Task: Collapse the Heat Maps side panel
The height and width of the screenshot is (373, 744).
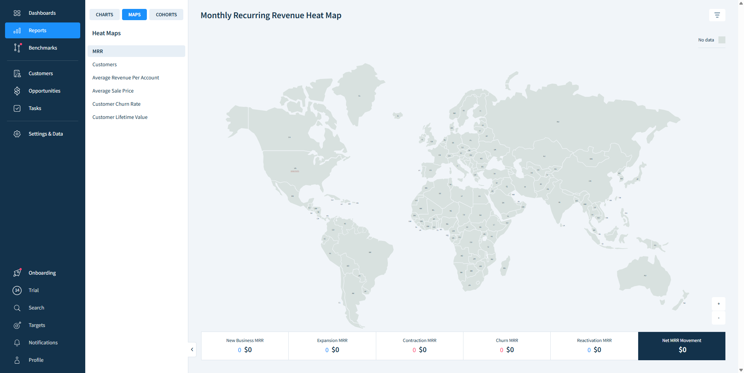Action: pos(192,349)
